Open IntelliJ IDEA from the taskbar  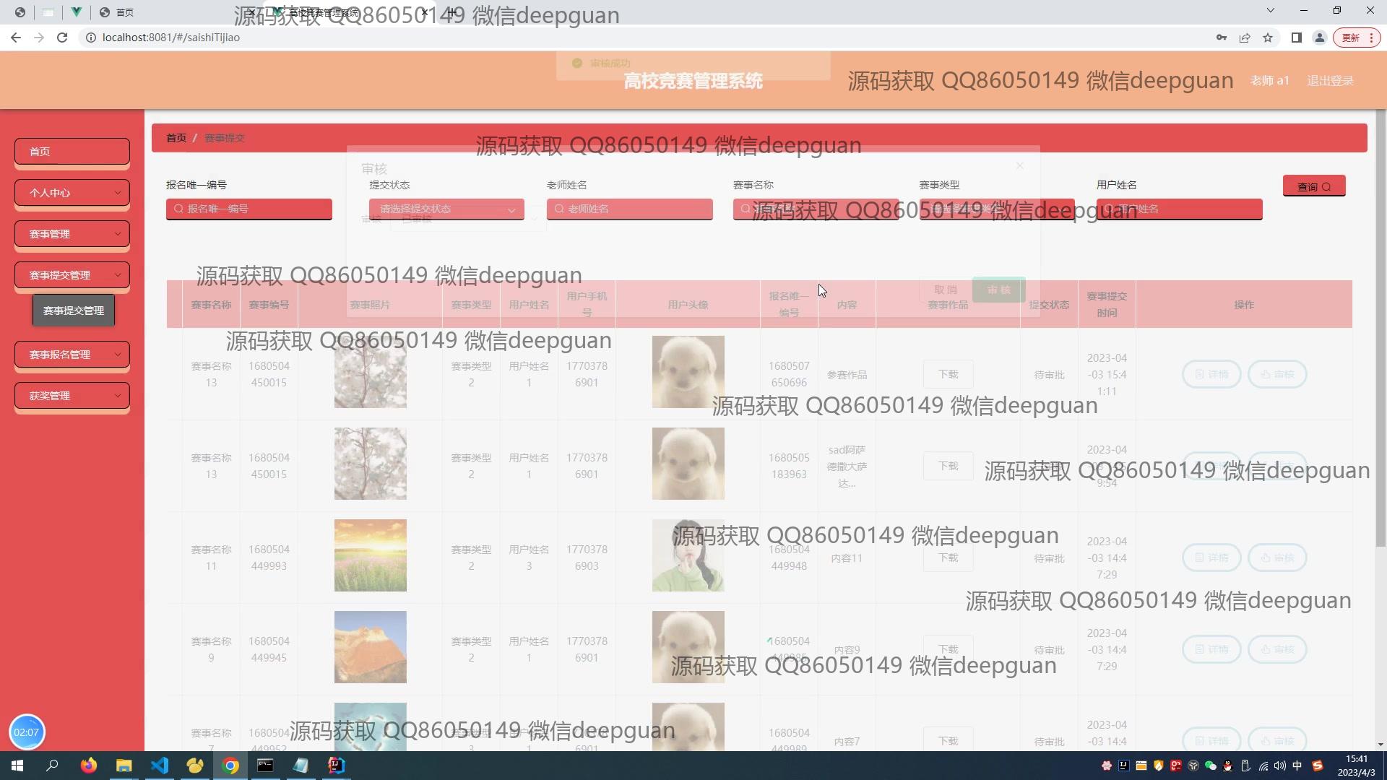(x=337, y=766)
